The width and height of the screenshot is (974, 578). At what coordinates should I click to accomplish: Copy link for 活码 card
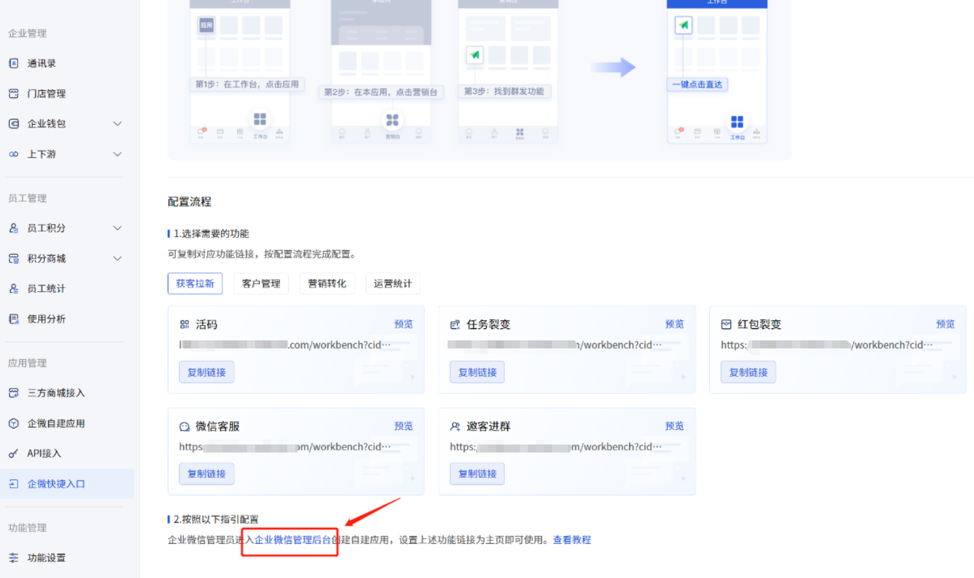tap(206, 372)
